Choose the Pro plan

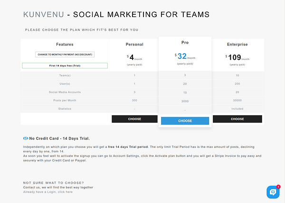pyautogui.click(x=185, y=121)
